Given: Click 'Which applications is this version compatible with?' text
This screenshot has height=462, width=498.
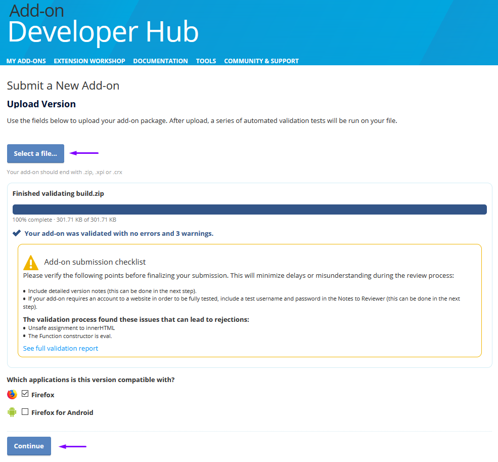Looking at the screenshot, I should pos(90,380).
